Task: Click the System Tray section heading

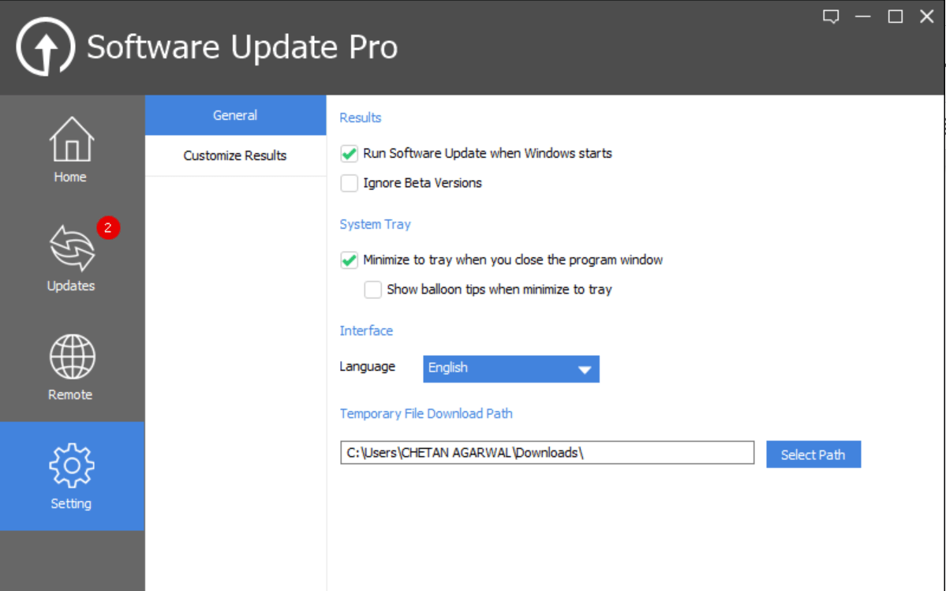Action: 375,224
